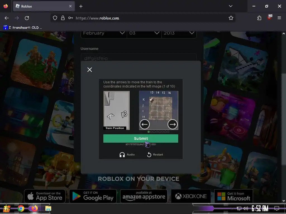Expand the day 03 dropdown

144,33
